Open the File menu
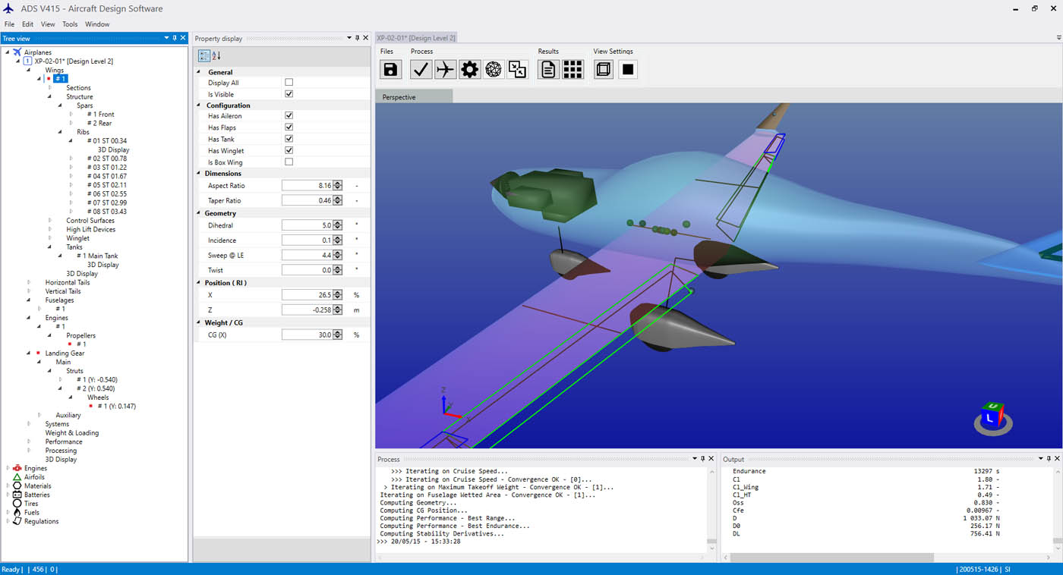This screenshot has height=575, width=1063. [x=9, y=24]
